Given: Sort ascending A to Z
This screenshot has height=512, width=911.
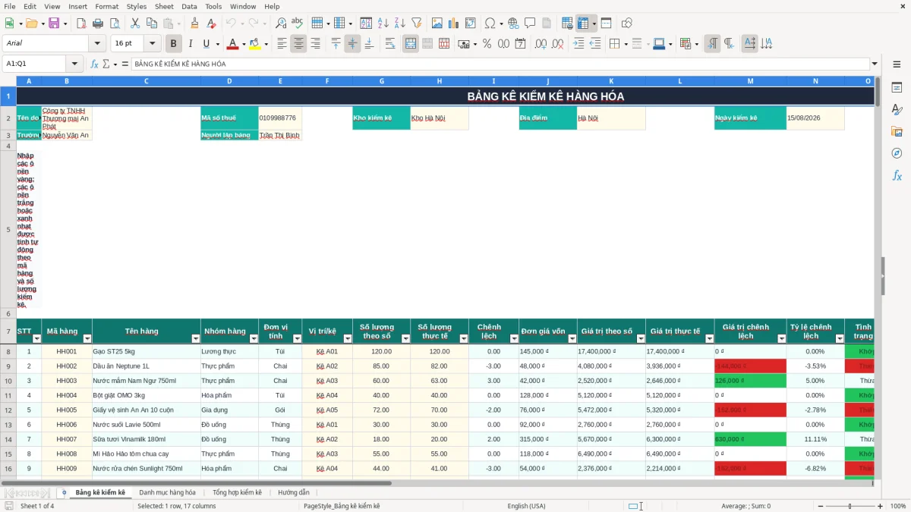Looking at the screenshot, I should (383, 24).
